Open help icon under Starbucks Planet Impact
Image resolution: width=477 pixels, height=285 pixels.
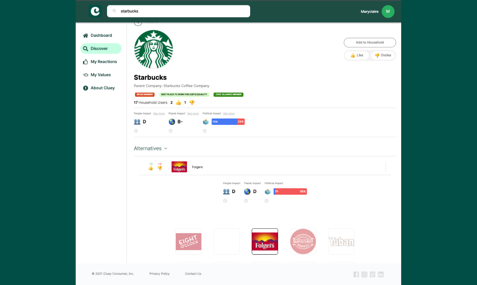(171, 131)
